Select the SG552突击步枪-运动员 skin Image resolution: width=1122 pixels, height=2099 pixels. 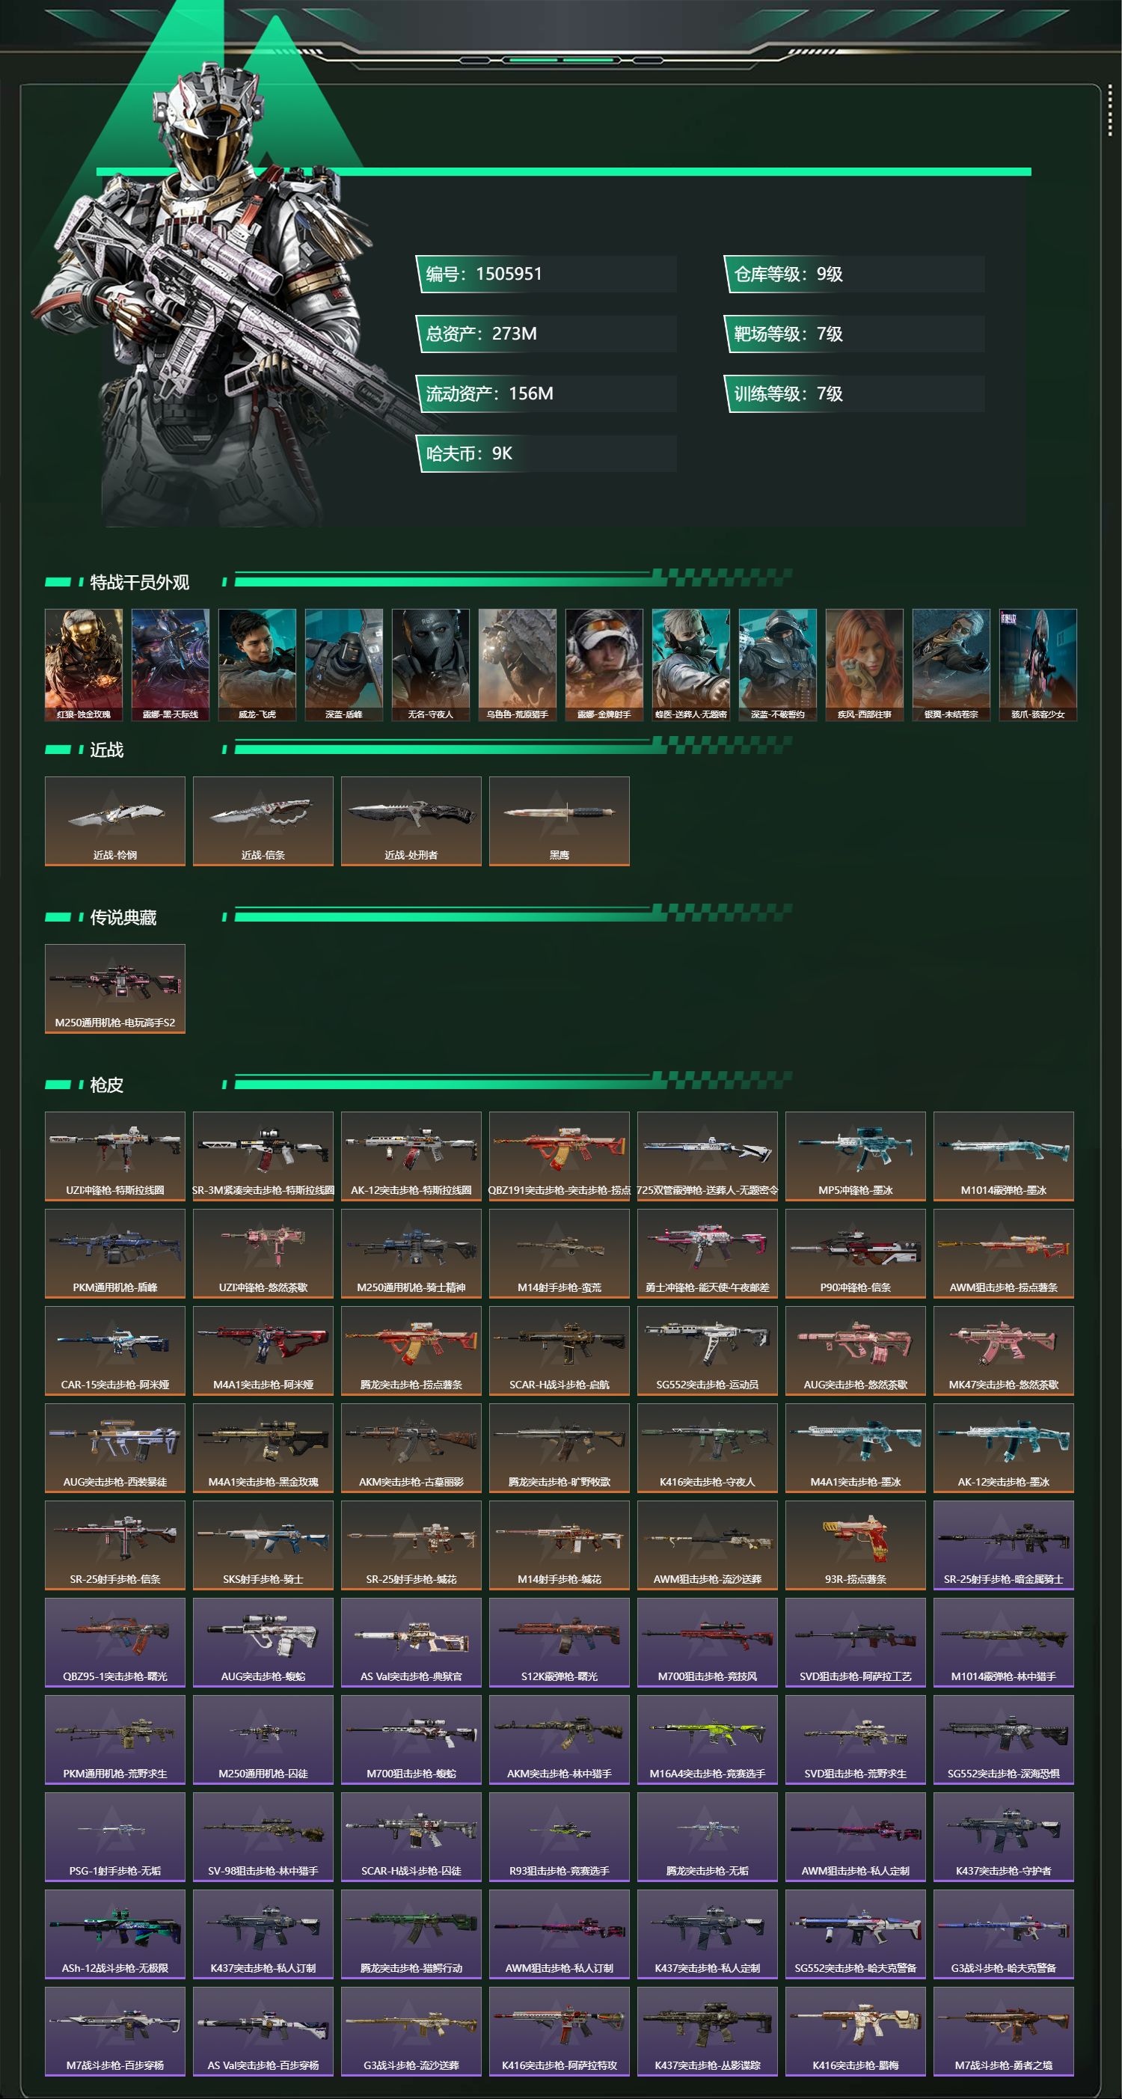(x=708, y=1350)
